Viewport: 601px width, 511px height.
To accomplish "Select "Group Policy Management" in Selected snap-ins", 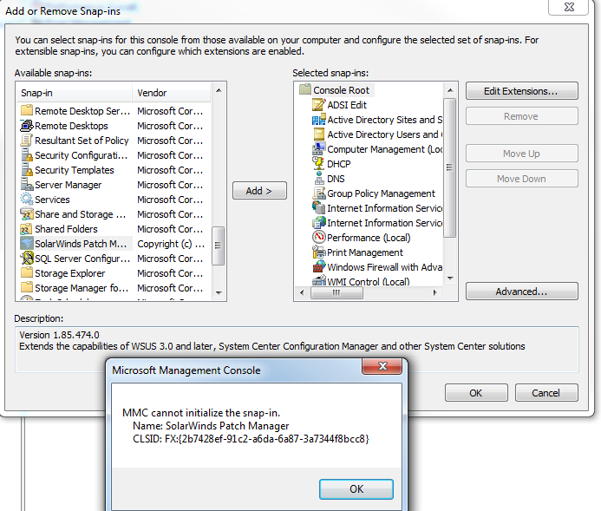I will (381, 193).
